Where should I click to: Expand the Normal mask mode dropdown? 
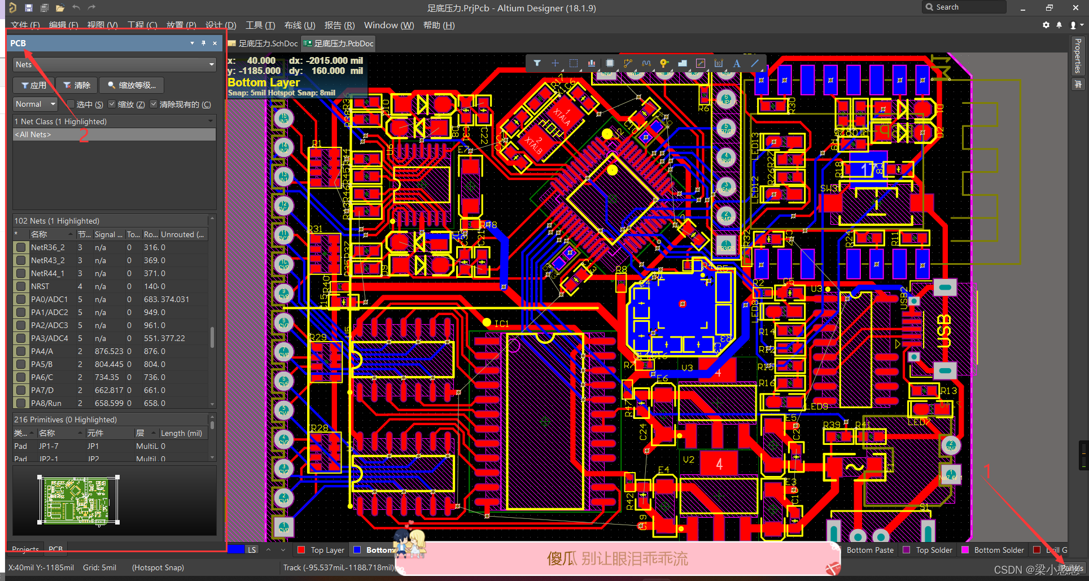35,104
